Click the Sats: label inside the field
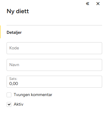The width and height of the screenshot is (109, 114). pyautogui.click(x=13, y=79)
